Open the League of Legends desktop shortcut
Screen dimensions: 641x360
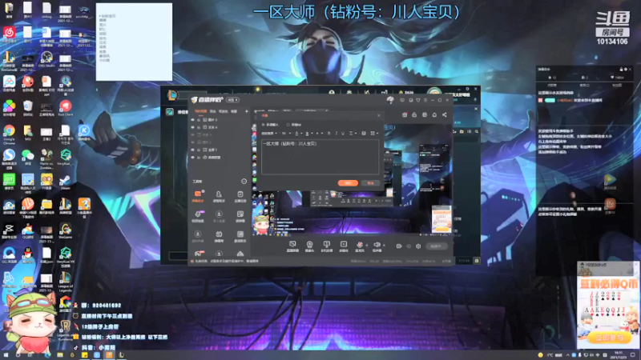tap(66, 282)
